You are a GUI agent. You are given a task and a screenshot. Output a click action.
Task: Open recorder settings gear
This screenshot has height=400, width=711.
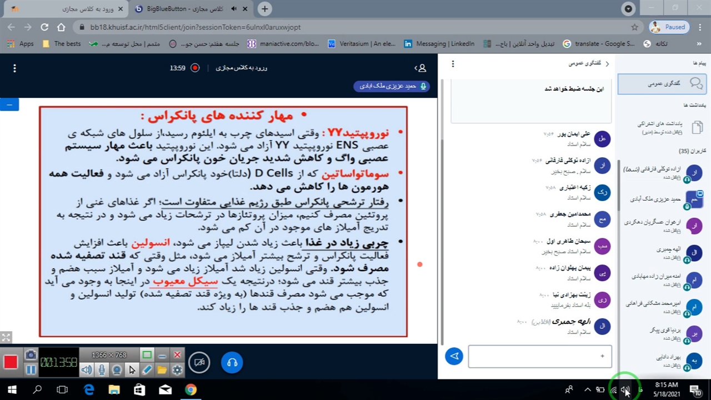tap(177, 369)
